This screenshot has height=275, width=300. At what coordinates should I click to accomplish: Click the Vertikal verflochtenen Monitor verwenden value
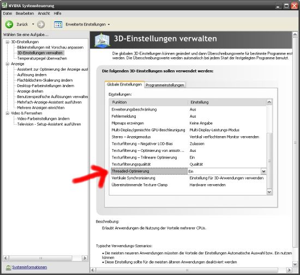[x=224, y=137]
